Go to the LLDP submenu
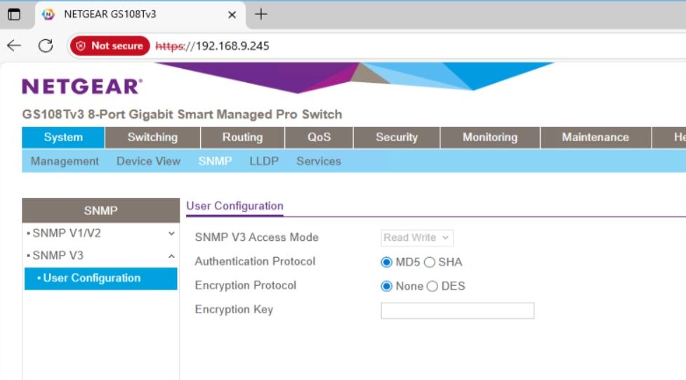 (x=264, y=161)
